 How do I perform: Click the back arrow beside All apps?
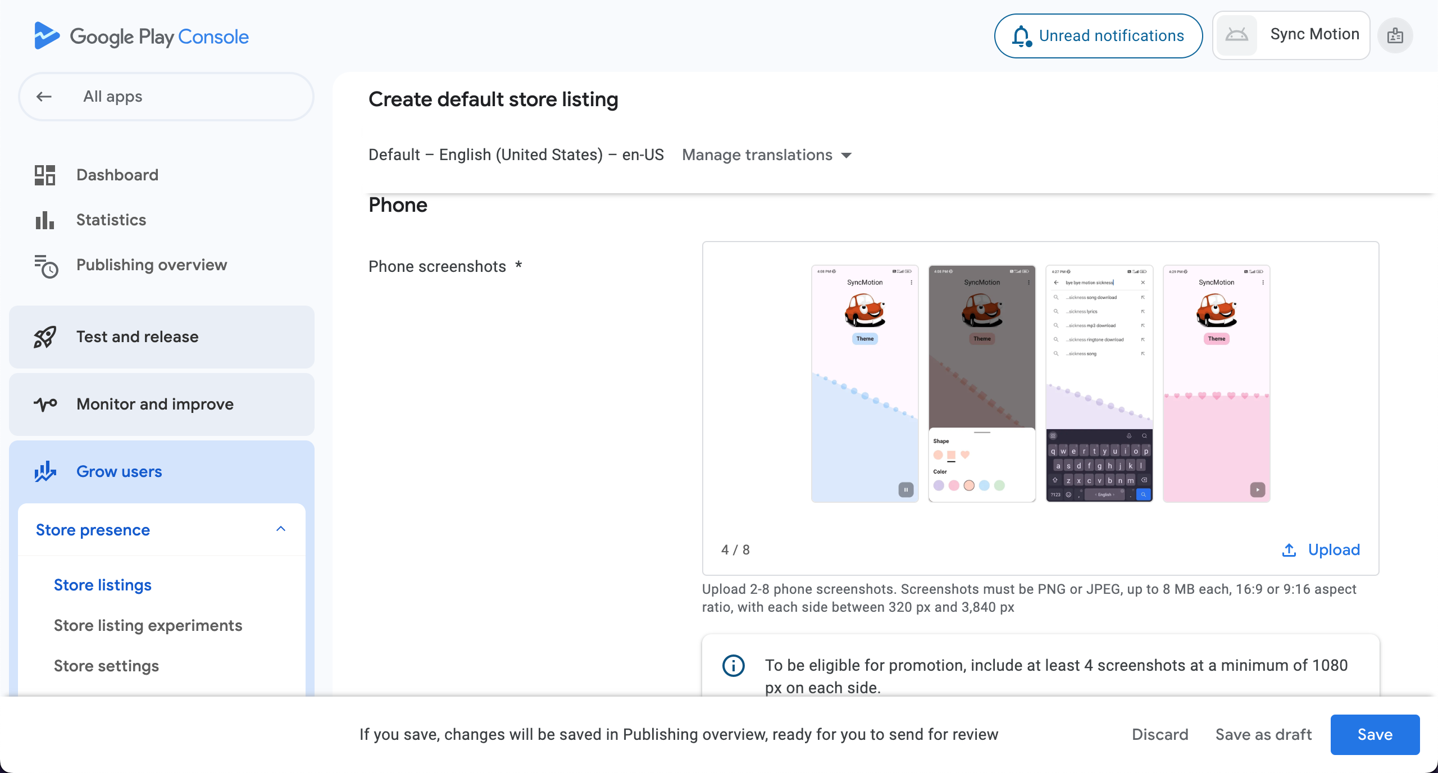[44, 97]
